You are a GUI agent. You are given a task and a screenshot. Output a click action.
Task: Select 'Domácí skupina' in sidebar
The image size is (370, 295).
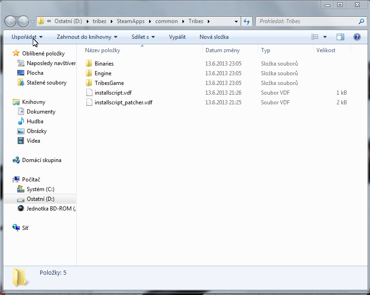42,160
